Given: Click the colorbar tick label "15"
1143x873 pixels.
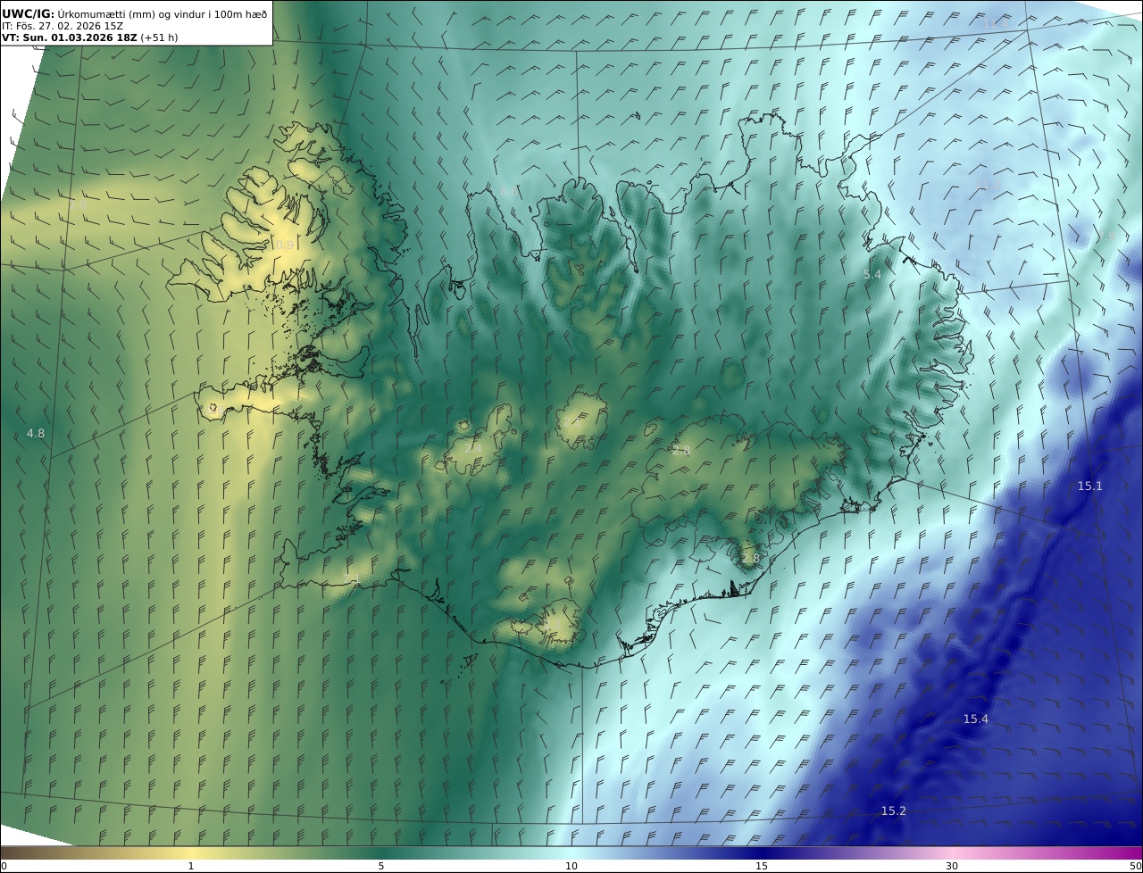Looking at the screenshot, I should (x=762, y=866).
